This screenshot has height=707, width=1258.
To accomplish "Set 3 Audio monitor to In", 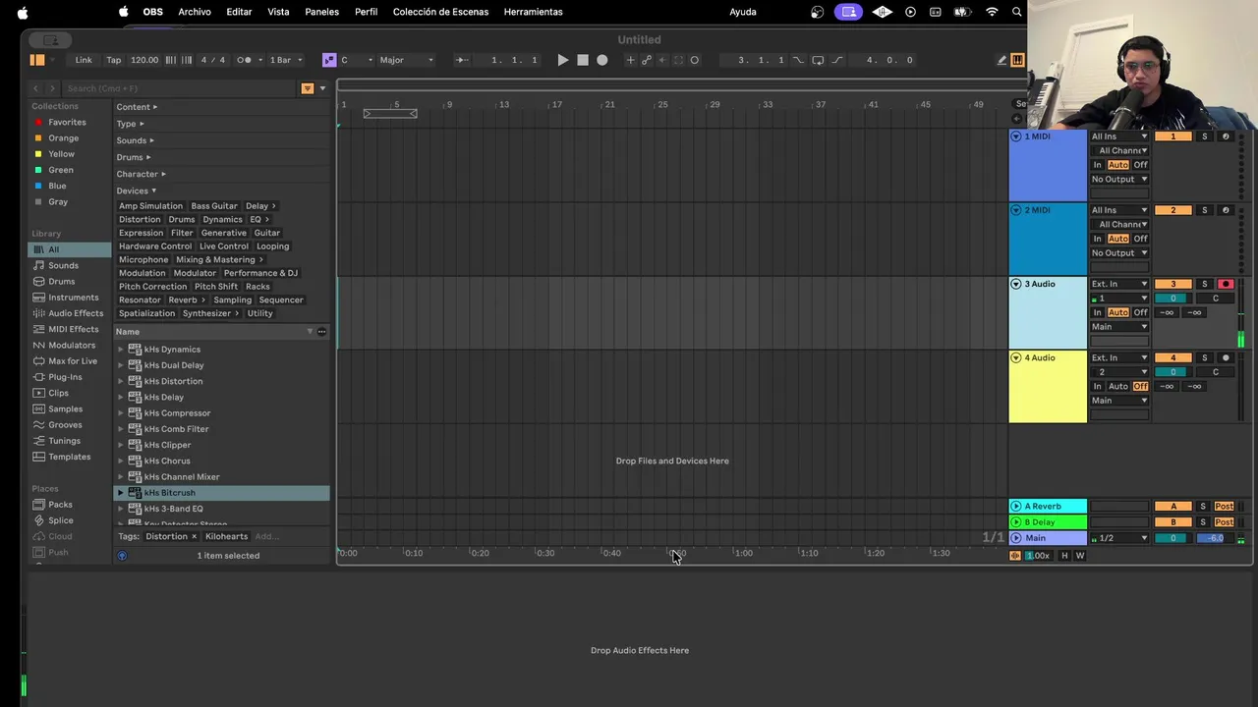I will pyautogui.click(x=1098, y=312).
